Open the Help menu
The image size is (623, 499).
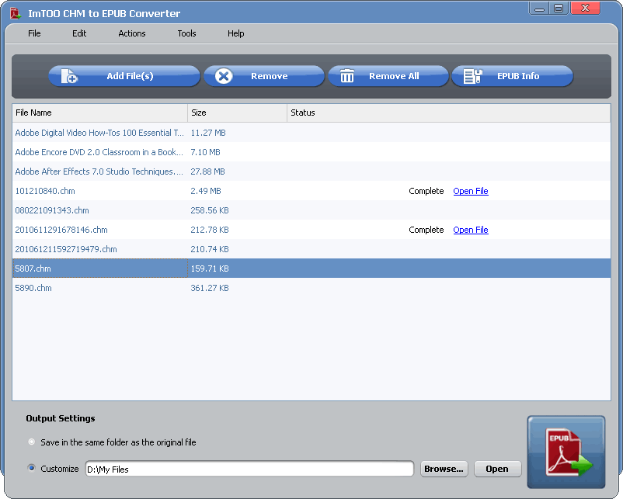click(x=235, y=33)
